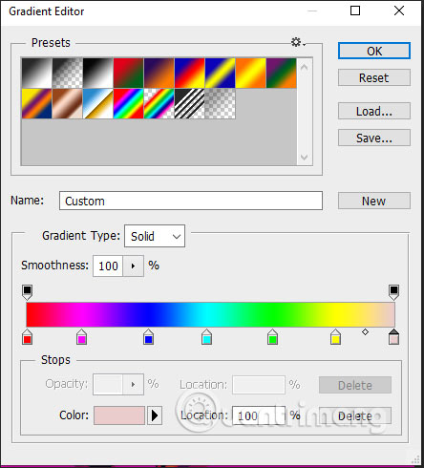Open the Smoothness slider arrow
Screen dimensions: 424x468
click(x=134, y=266)
